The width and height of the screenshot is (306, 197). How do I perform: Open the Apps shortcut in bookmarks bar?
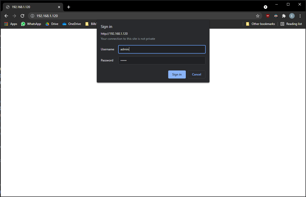pyautogui.click(x=11, y=24)
